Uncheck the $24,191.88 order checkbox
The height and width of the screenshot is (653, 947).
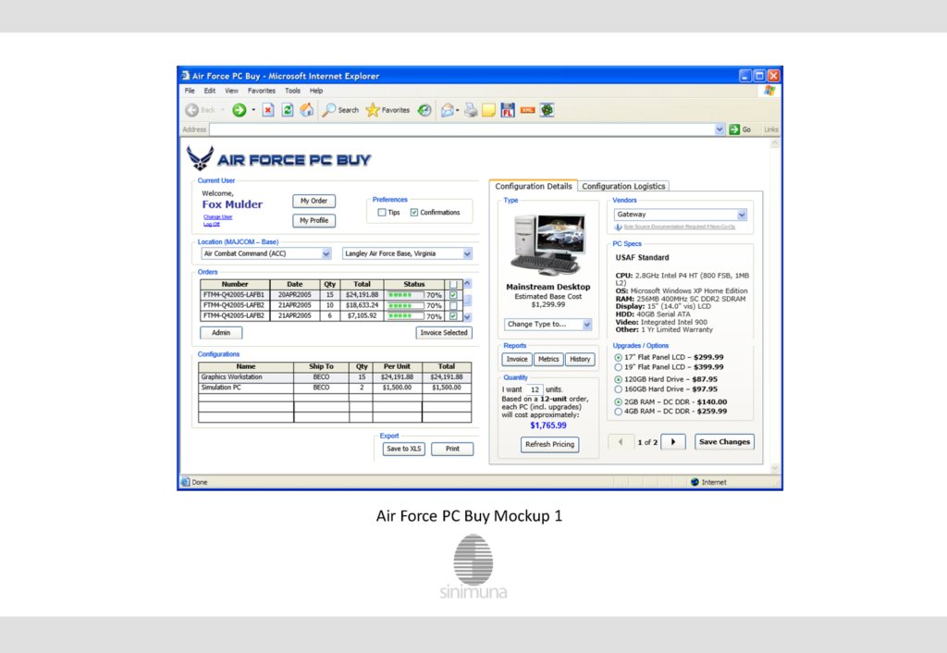(453, 295)
